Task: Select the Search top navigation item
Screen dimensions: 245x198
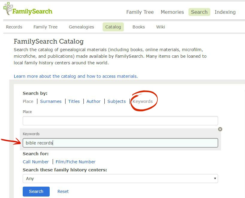Action: 199,12
